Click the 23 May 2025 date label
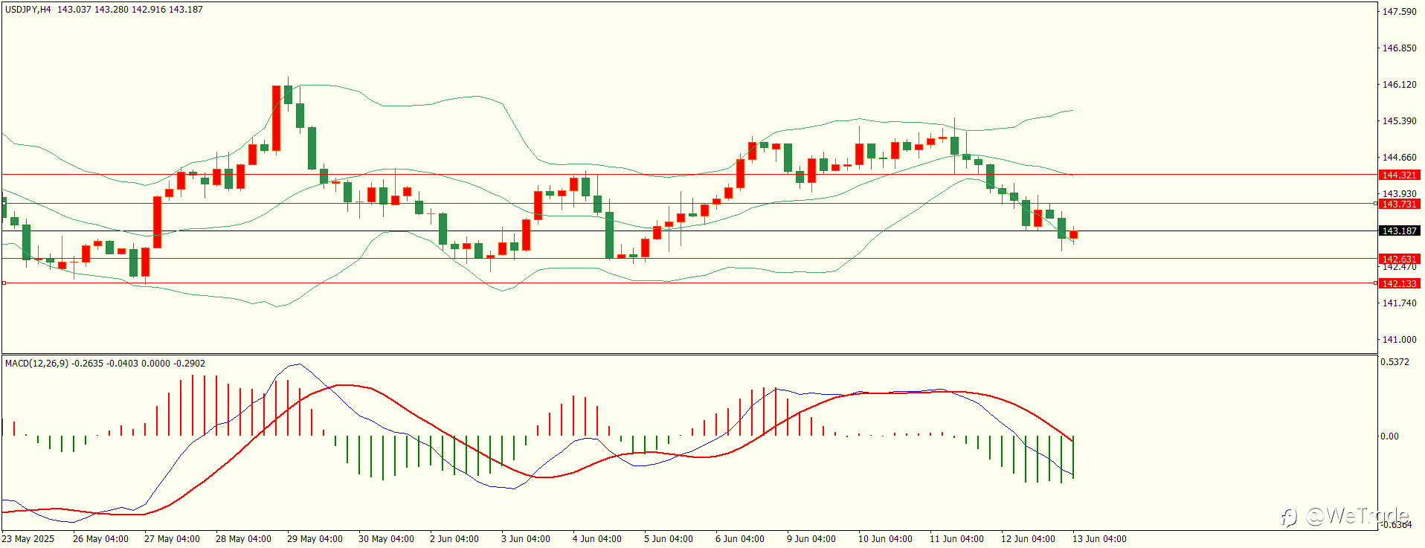 pos(28,539)
